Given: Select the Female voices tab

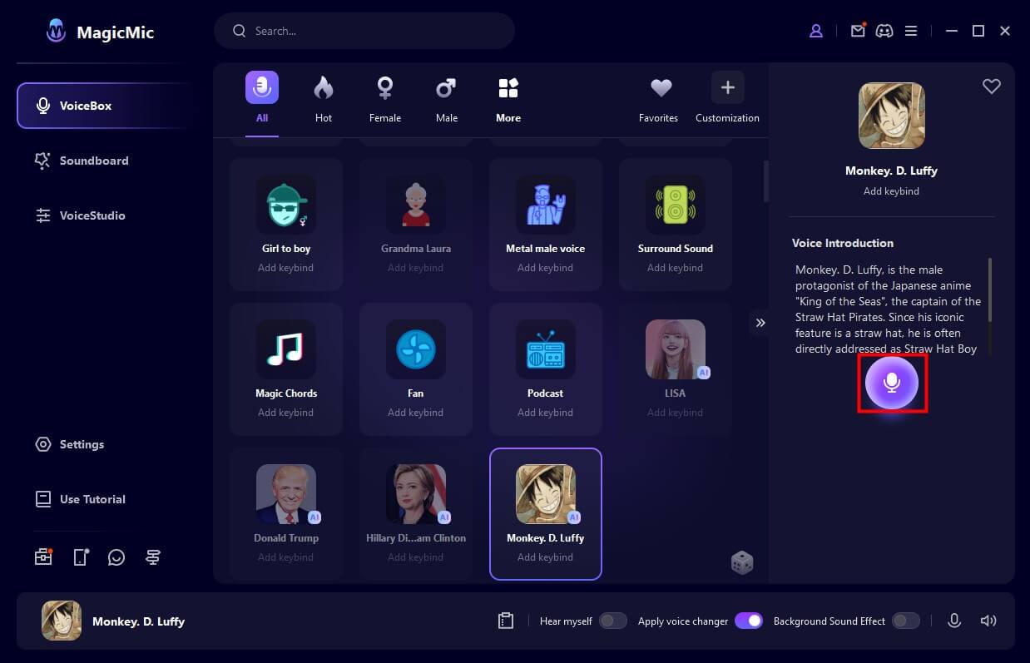Looking at the screenshot, I should tap(385, 98).
